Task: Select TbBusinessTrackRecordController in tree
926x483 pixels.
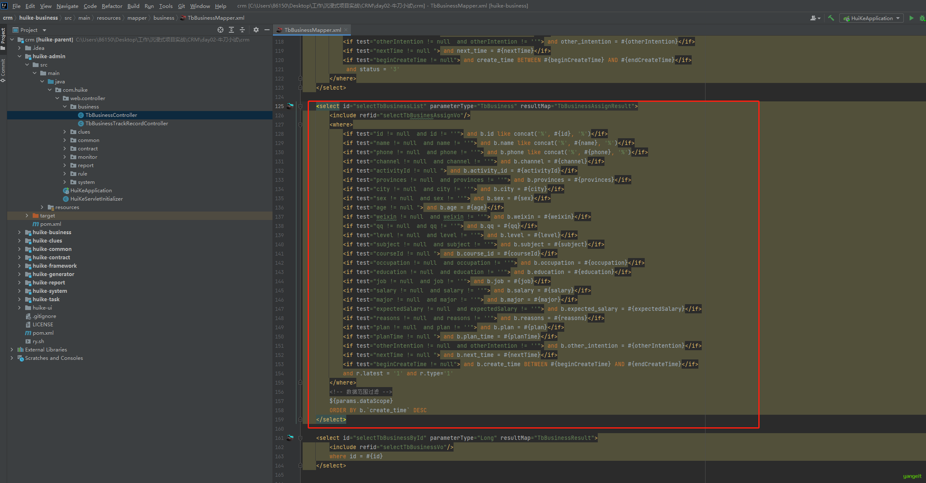Action: point(127,123)
